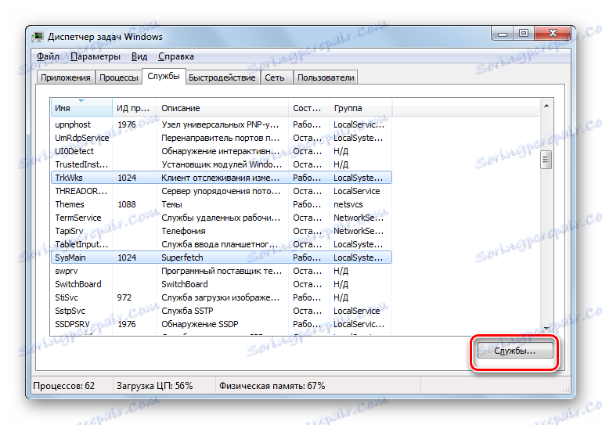Viewport: 602px width, 425px height.
Task: Select the StiSvc service row
Action: (x=221, y=297)
